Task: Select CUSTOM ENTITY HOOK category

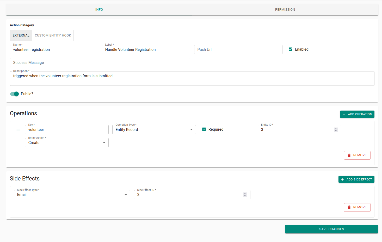Action: coord(53,35)
